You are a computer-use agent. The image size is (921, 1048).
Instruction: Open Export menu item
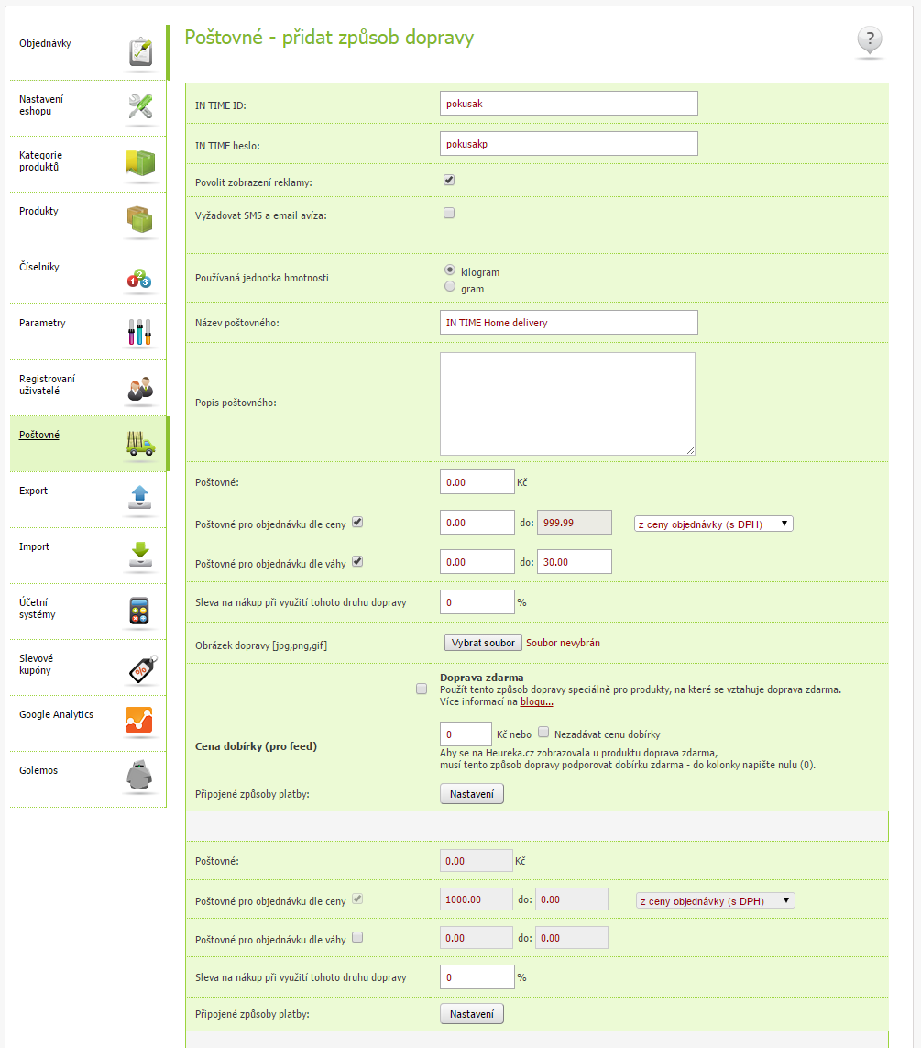33,491
